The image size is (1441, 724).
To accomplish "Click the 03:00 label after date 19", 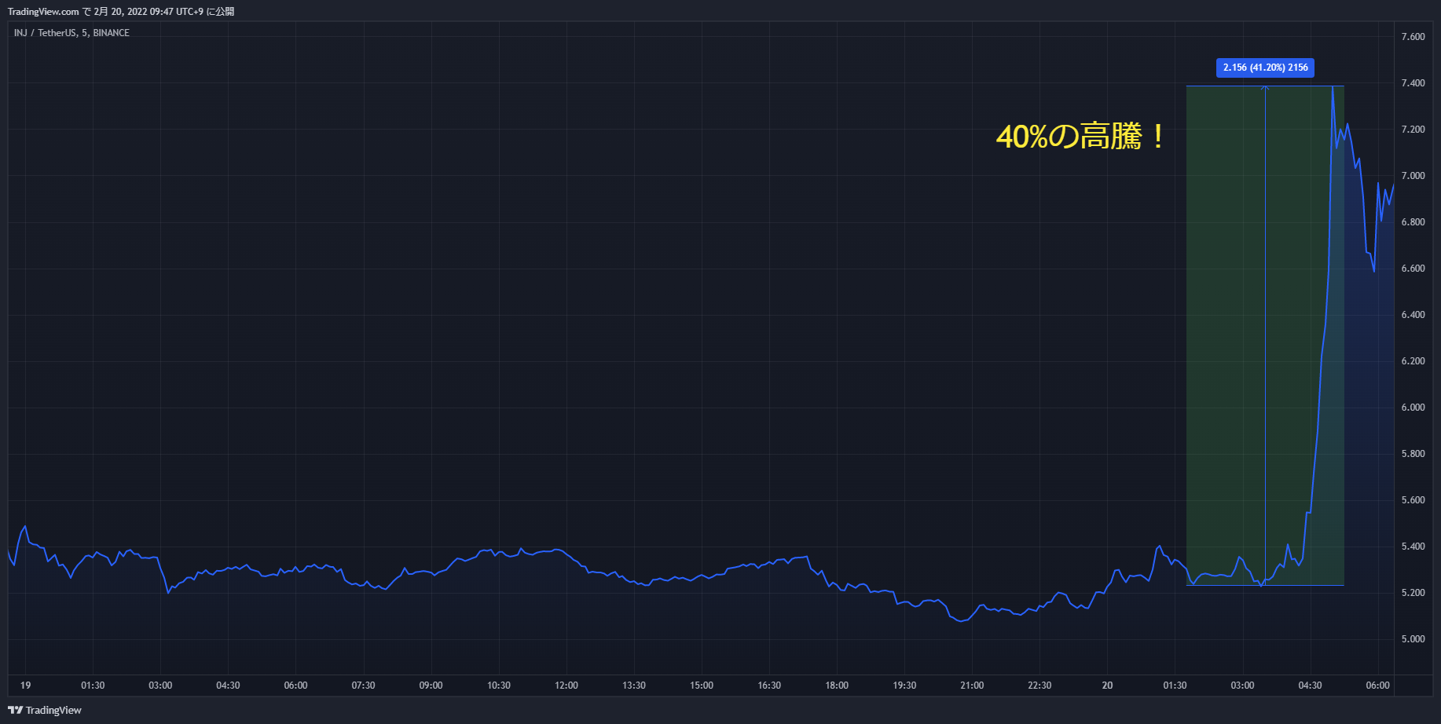I will click(160, 686).
